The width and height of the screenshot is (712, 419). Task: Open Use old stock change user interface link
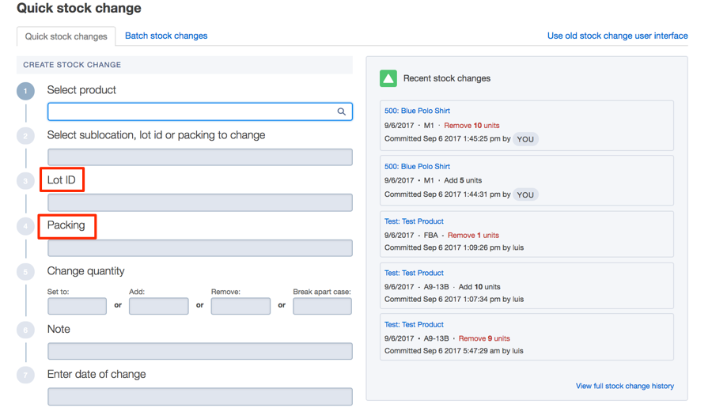[618, 36]
